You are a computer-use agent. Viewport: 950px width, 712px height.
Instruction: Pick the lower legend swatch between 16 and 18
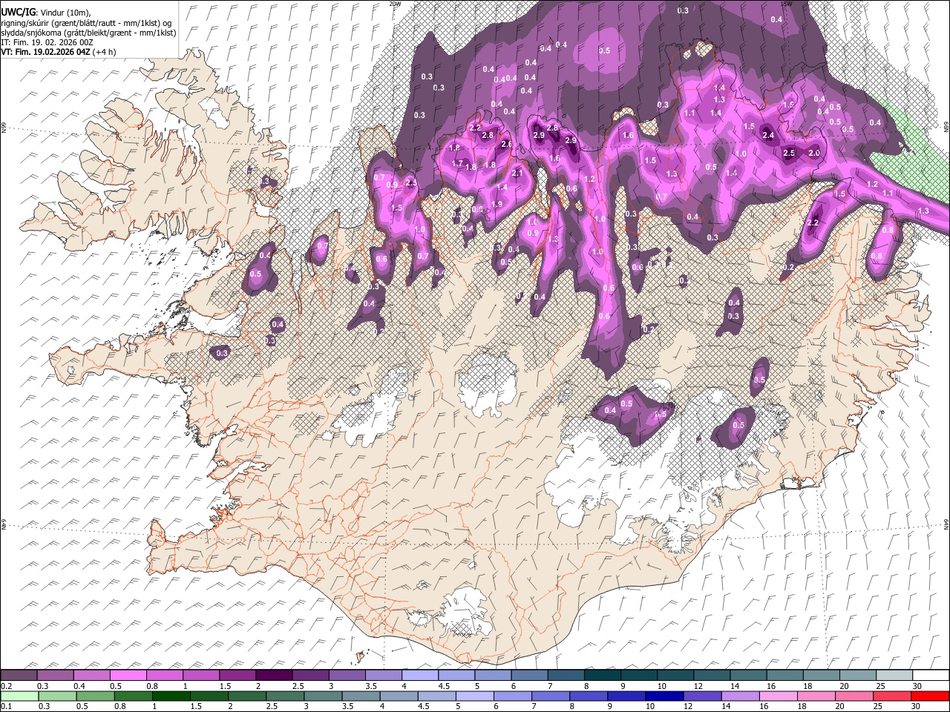pos(779,696)
